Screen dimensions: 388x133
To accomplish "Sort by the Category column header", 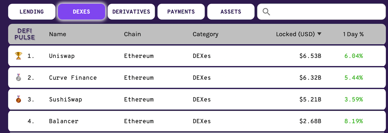I will (x=205, y=34).
